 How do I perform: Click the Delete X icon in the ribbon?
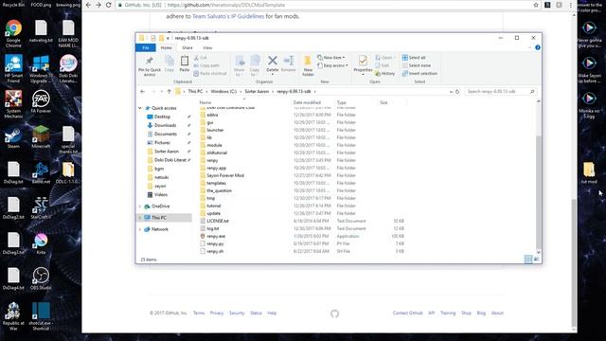[273, 61]
